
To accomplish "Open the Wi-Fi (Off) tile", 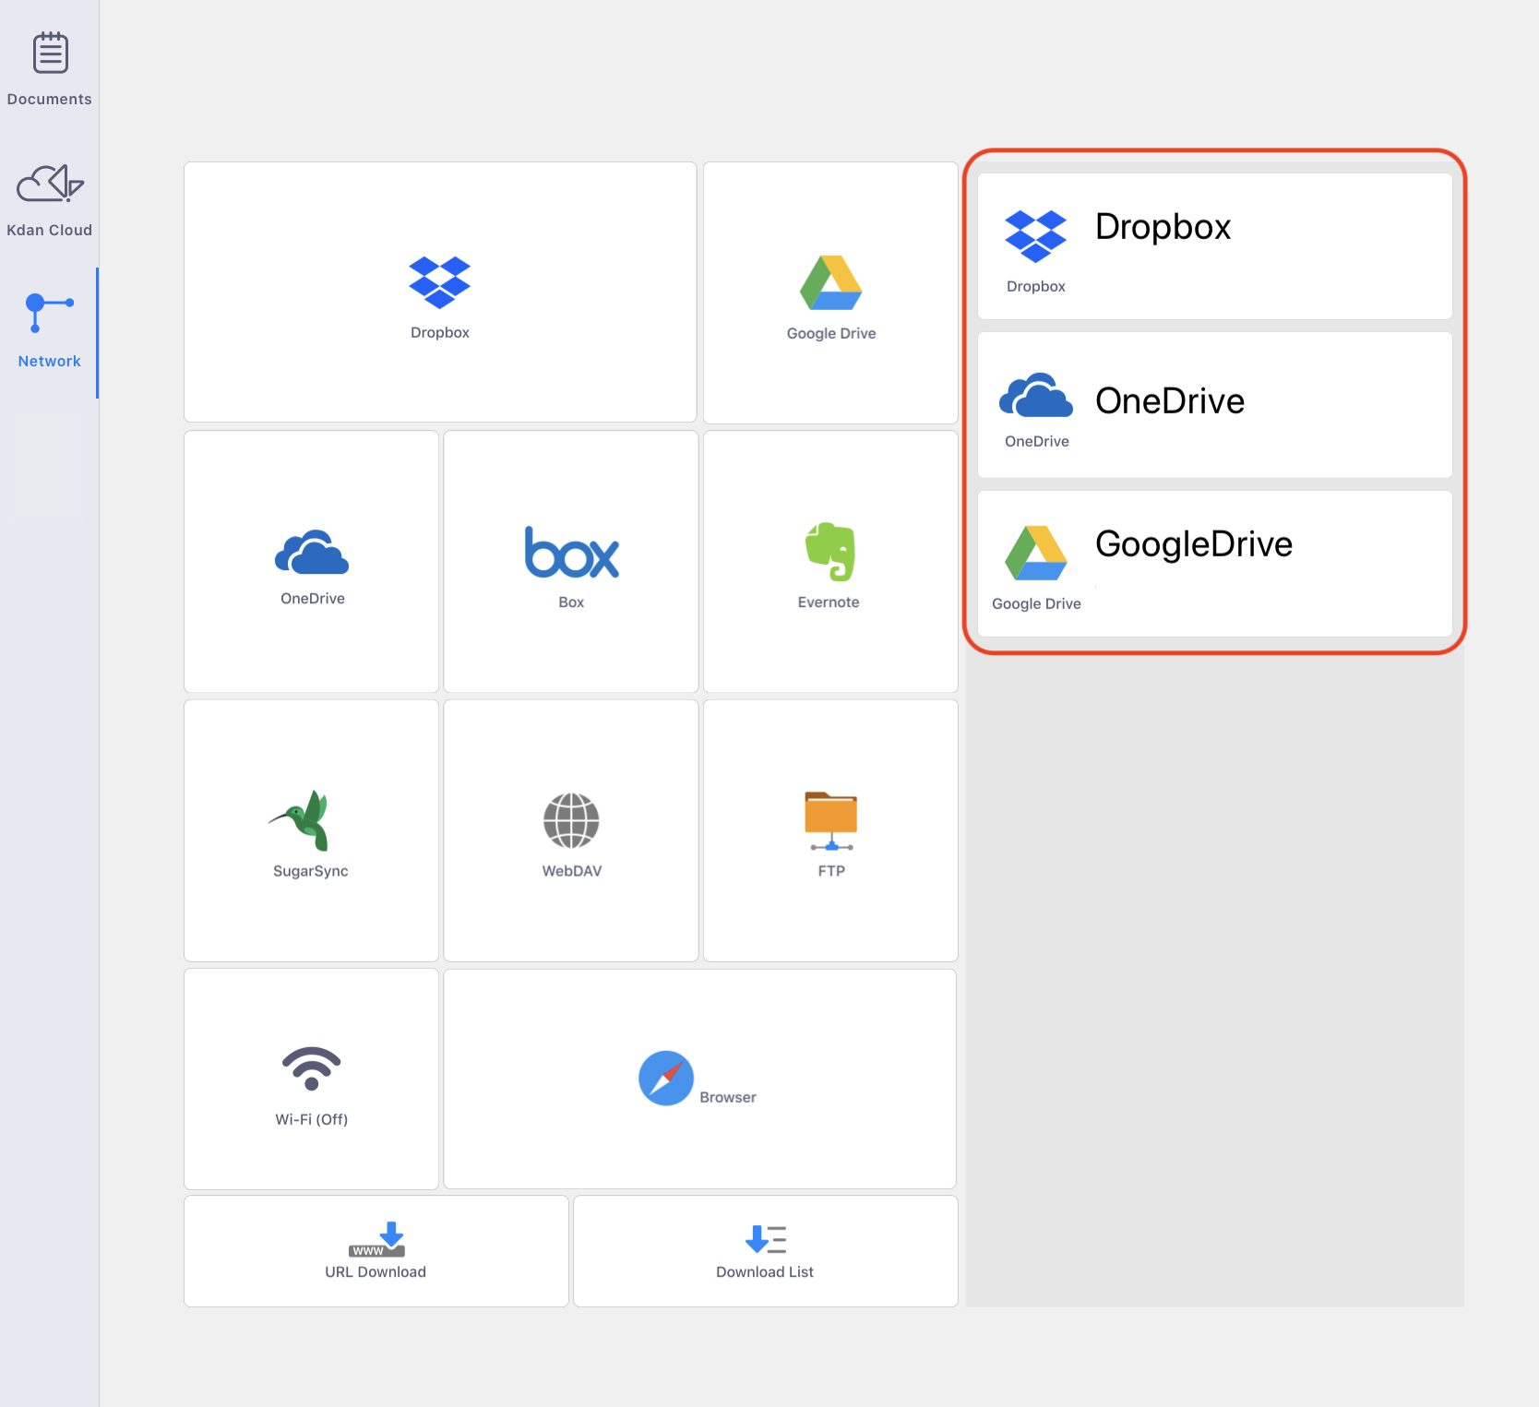I will click(312, 1079).
